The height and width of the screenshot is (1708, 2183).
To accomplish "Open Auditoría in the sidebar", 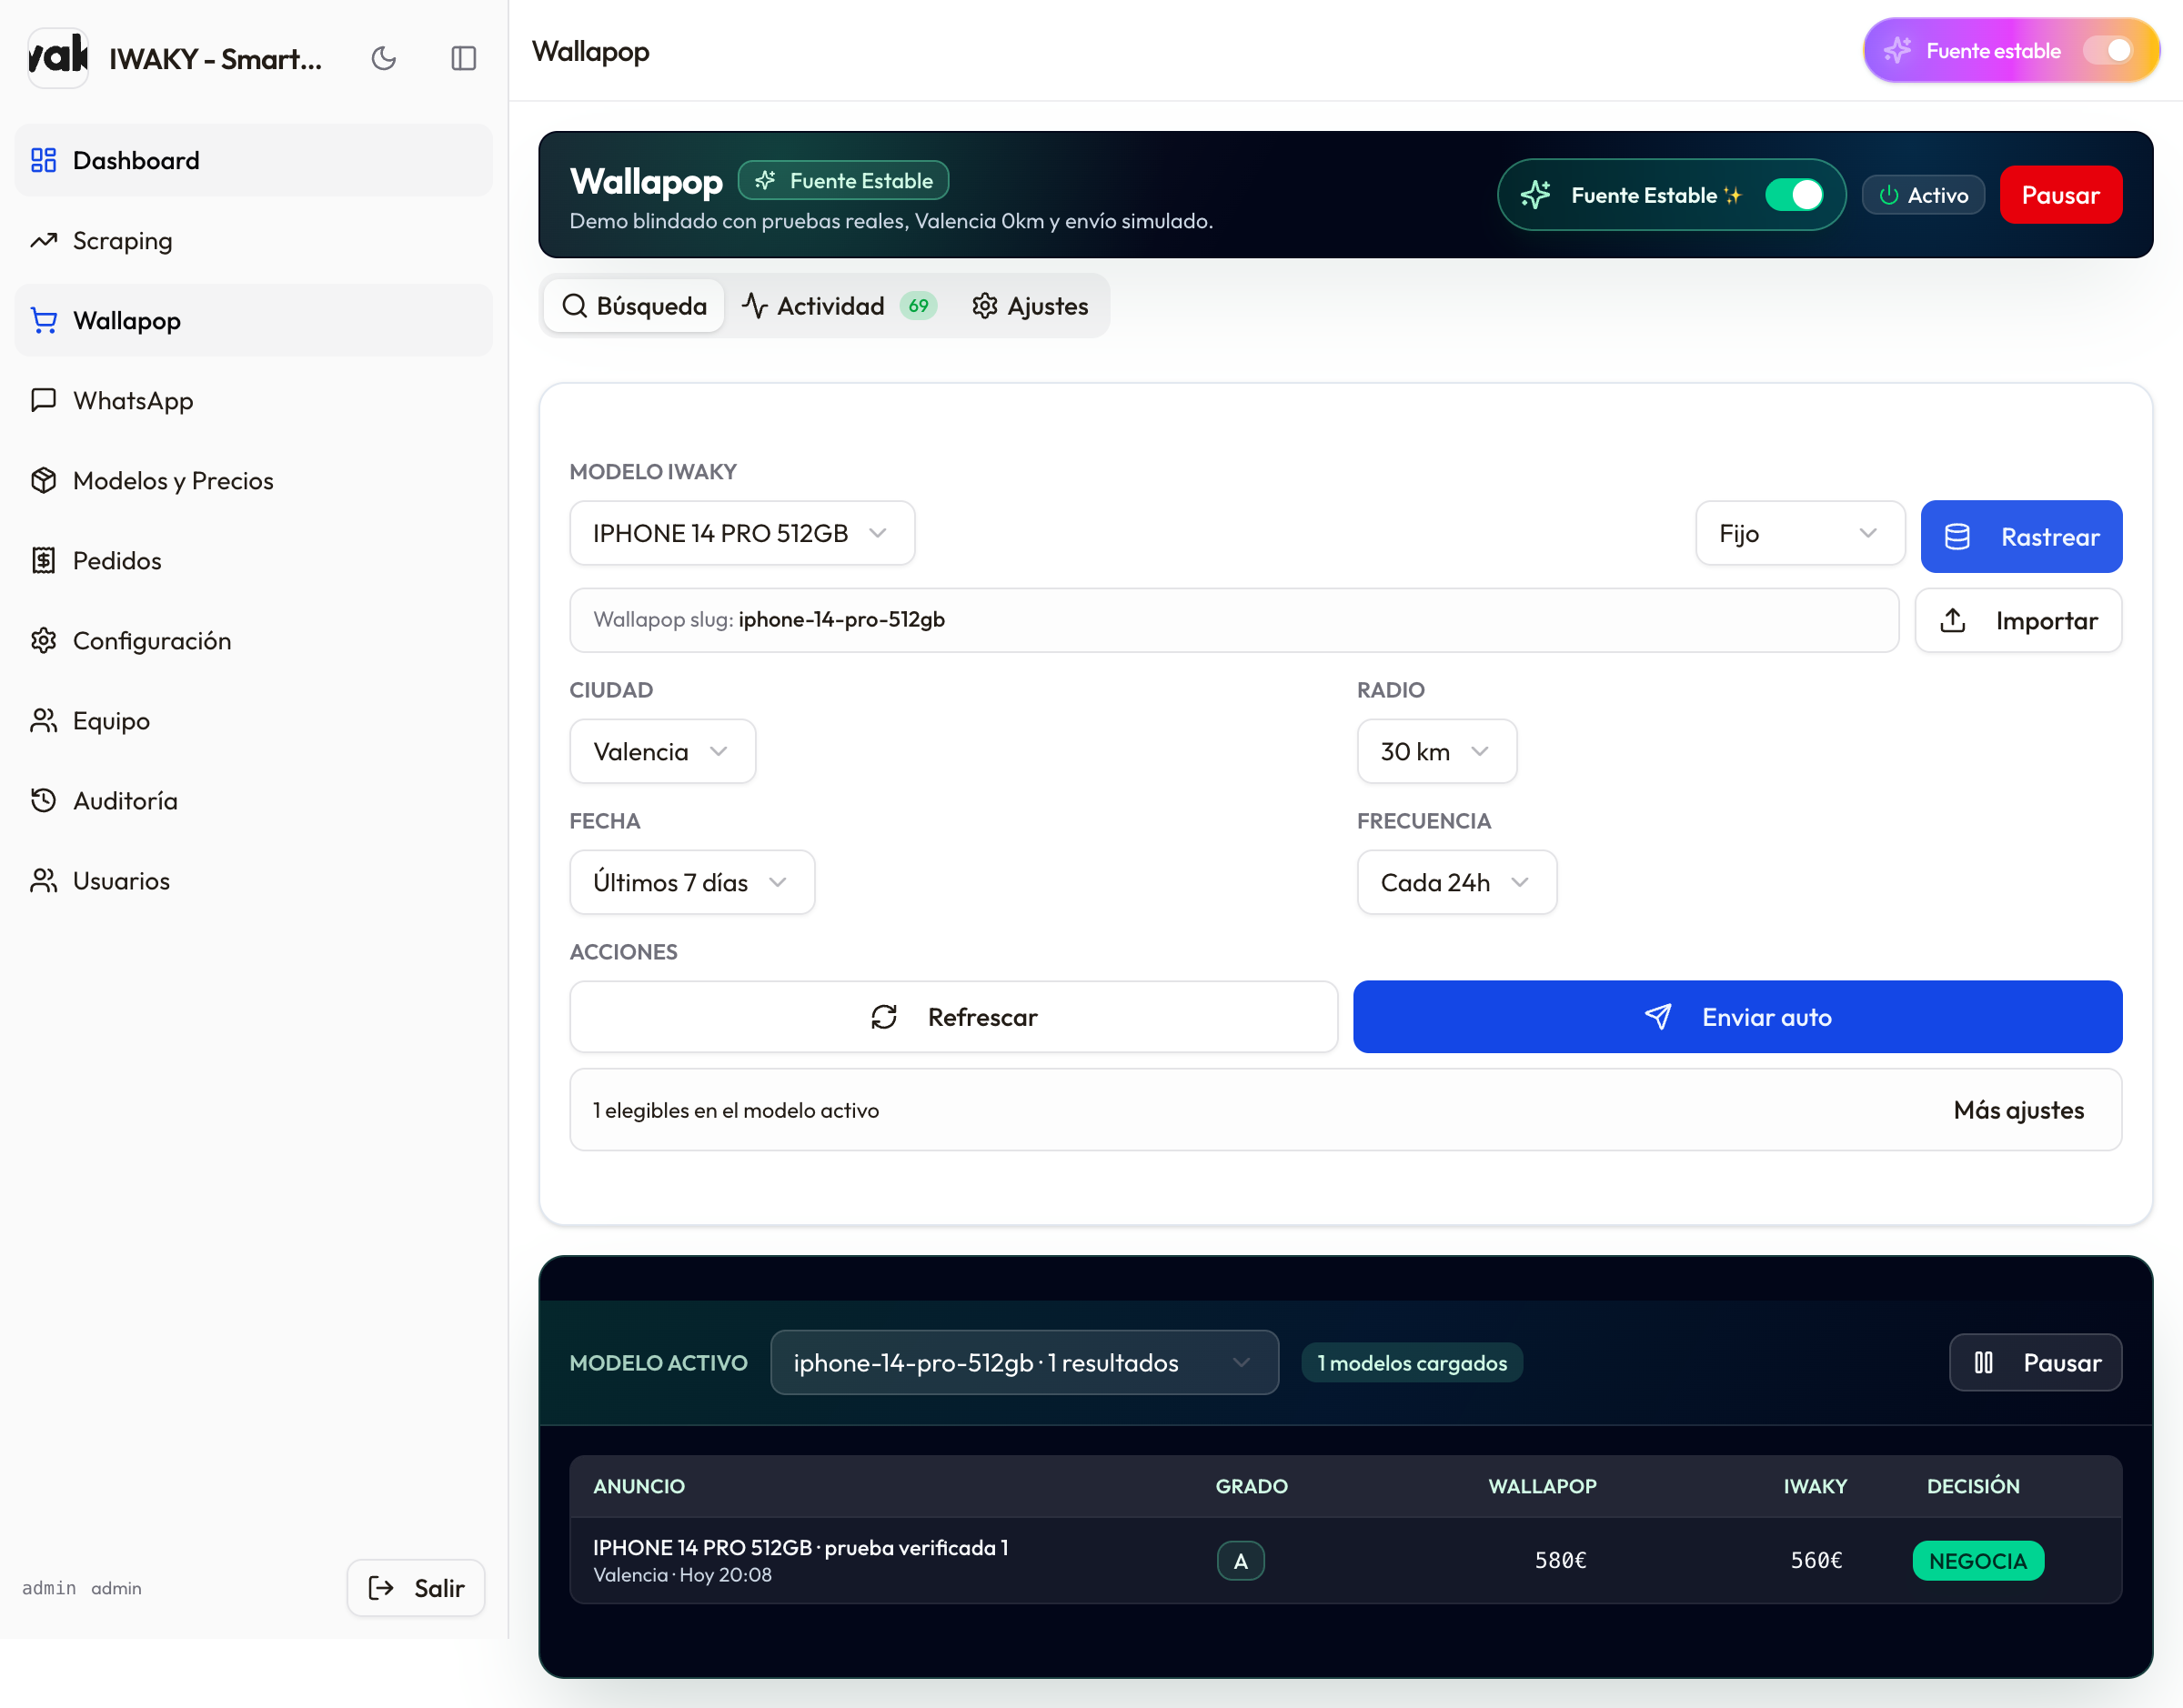I will click(x=254, y=800).
